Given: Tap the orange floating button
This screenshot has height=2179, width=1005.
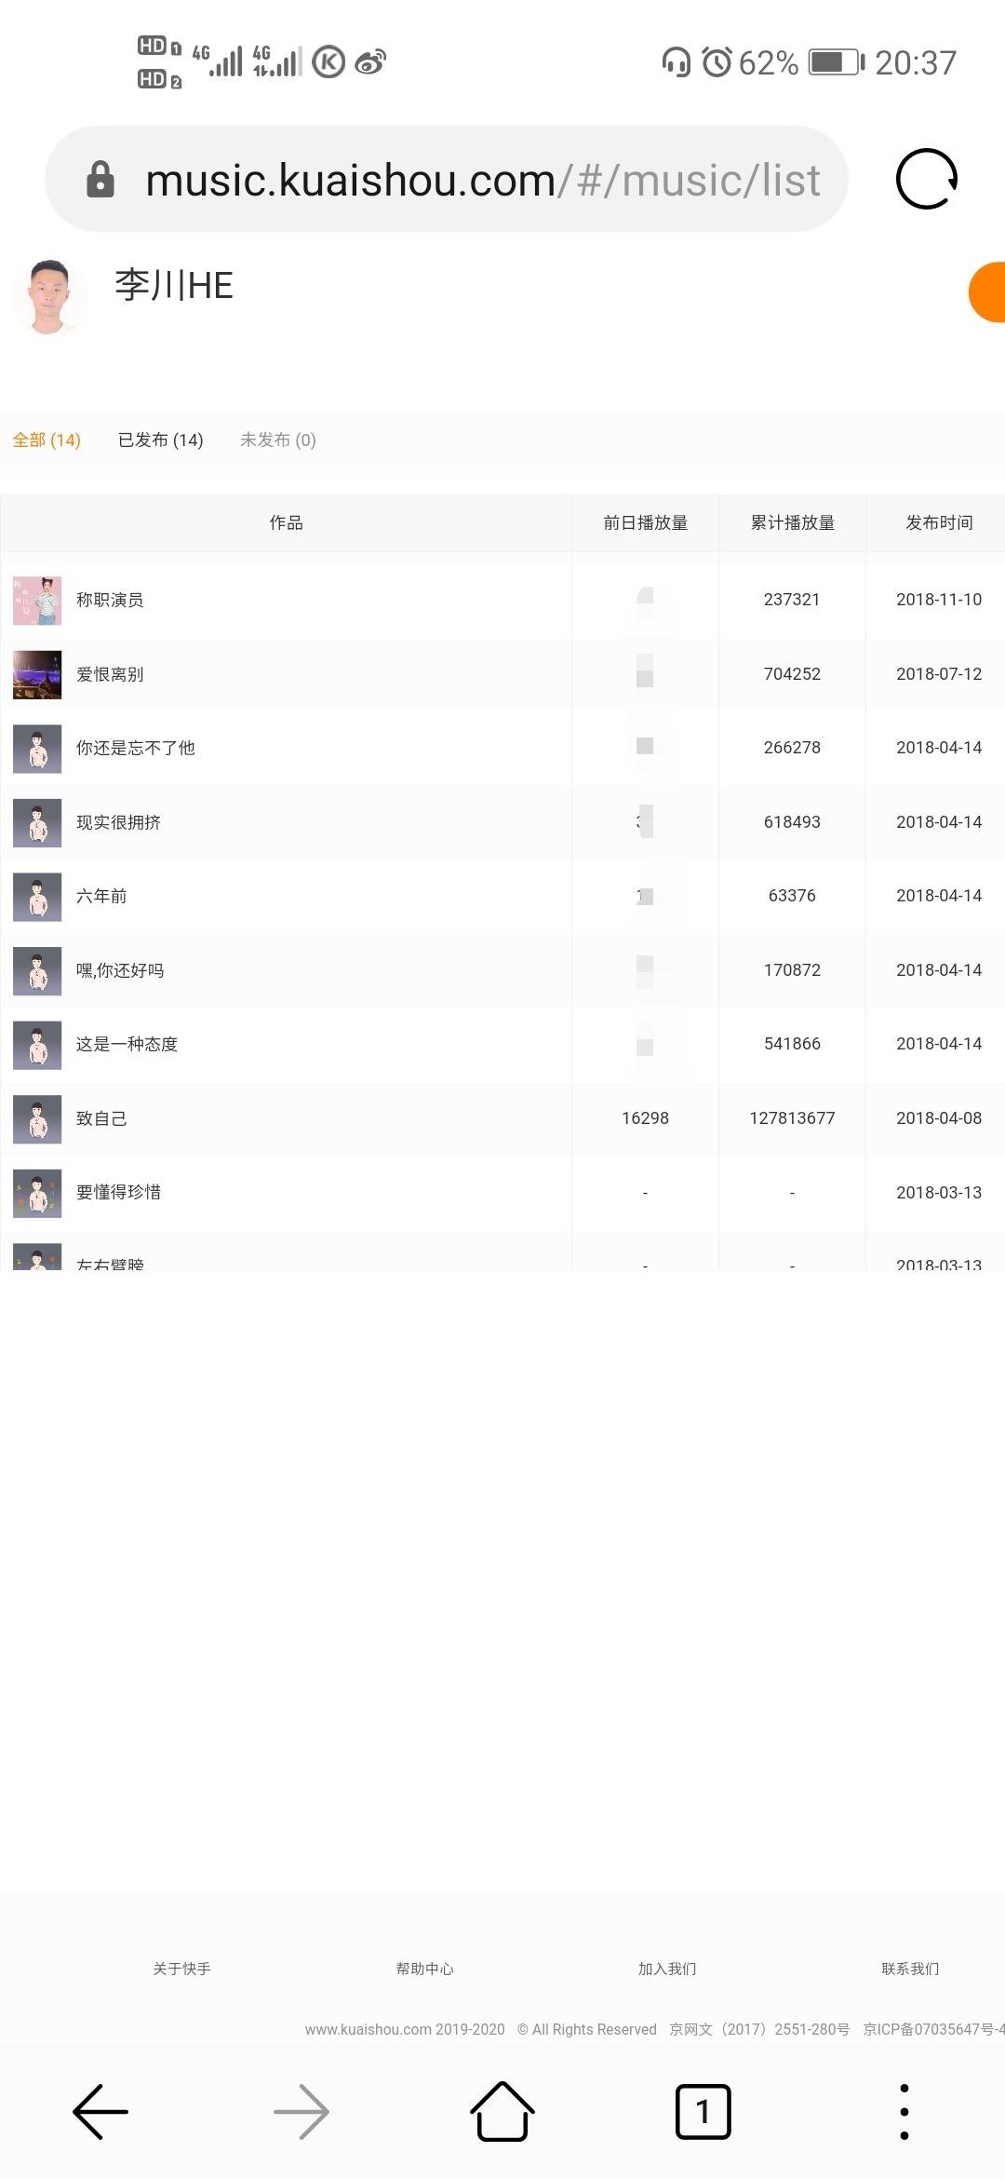Looking at the screenshot, I should (x=988, y=292).
